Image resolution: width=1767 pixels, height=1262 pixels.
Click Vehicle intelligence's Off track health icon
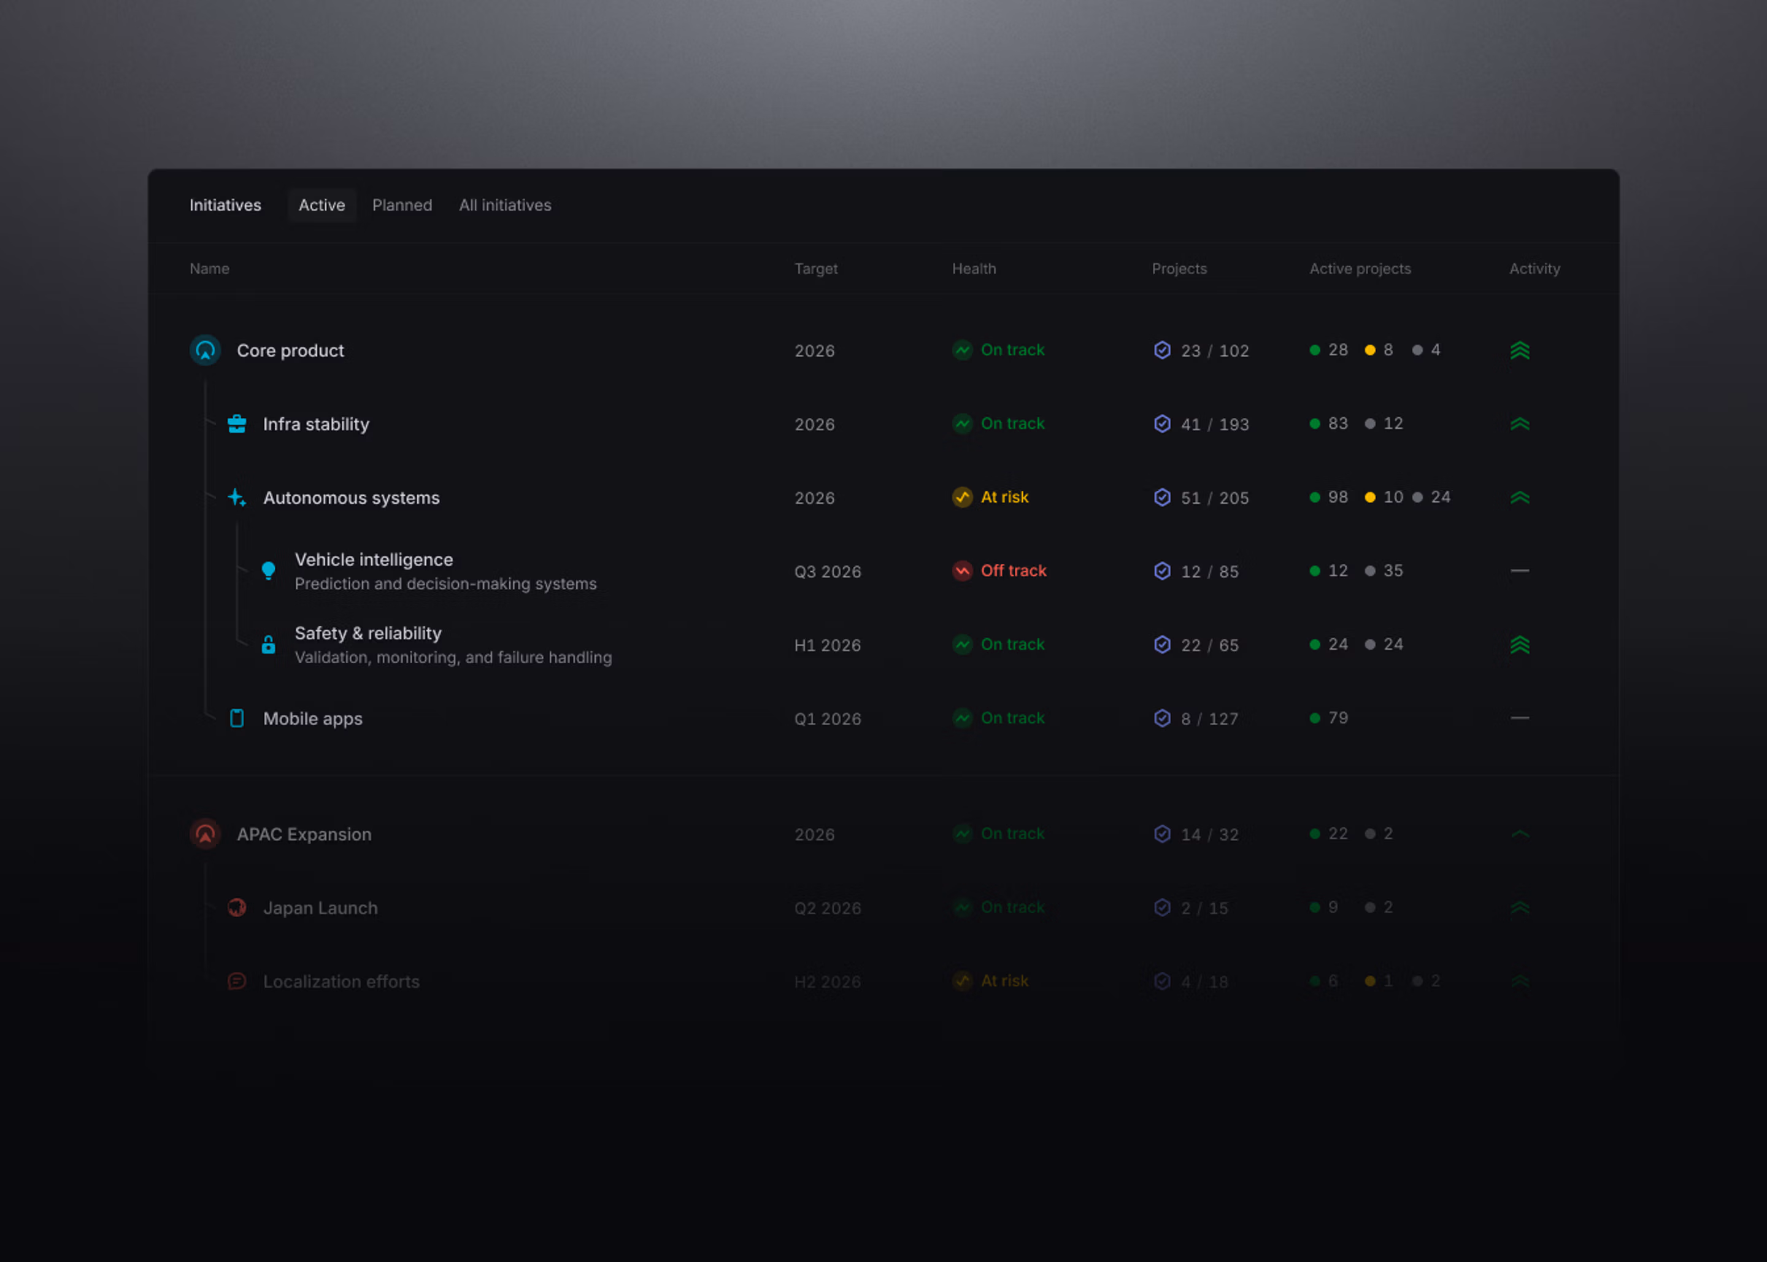coord(962,571)
